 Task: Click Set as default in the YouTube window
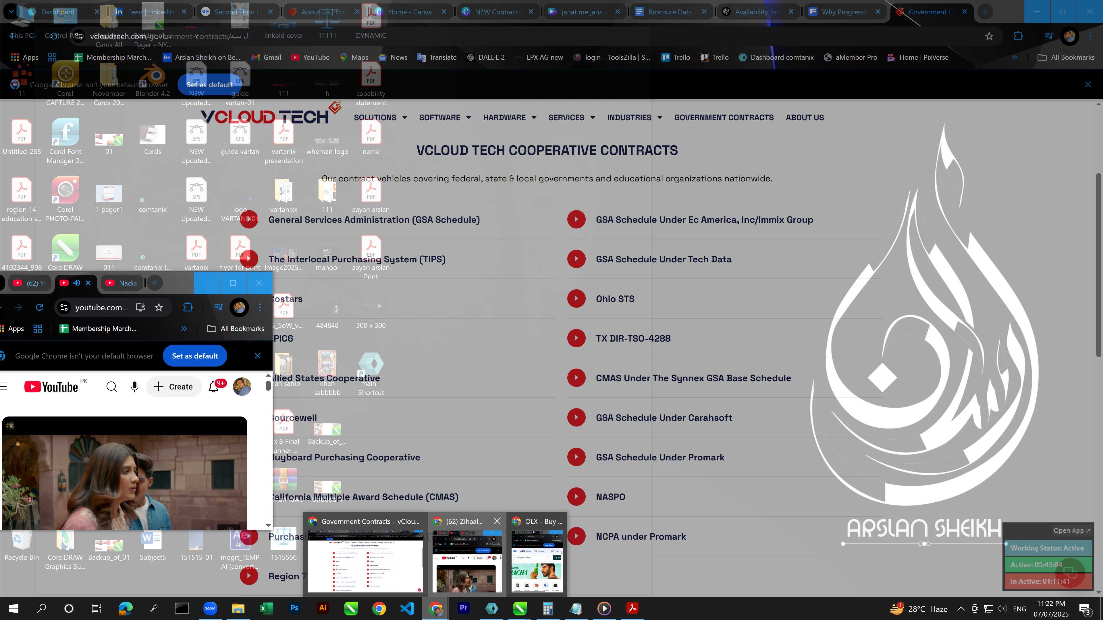[x=195, y=356]
